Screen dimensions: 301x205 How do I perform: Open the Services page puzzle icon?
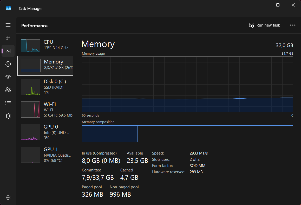[8, 116]
